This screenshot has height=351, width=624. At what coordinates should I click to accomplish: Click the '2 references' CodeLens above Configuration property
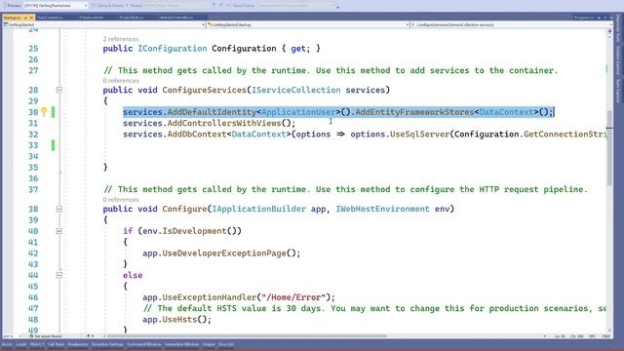(121, 39)
